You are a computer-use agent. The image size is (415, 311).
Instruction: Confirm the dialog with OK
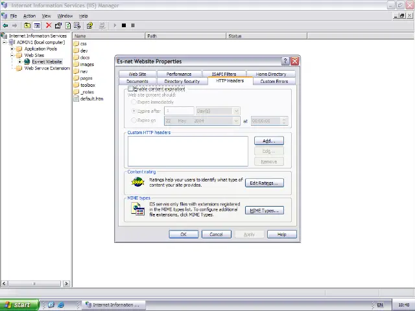(184, 235)
